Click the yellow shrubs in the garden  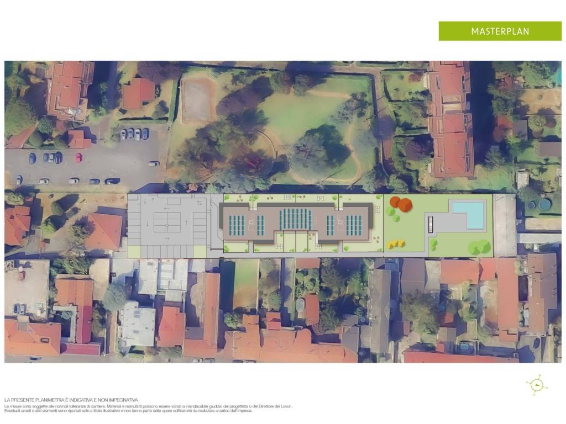pos(395,242)
